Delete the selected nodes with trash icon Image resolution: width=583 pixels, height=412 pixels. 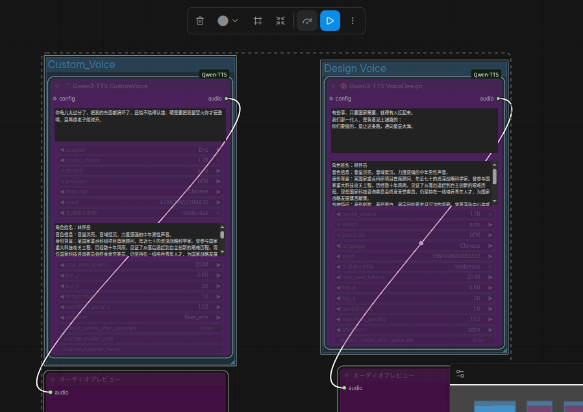point(200,21)
